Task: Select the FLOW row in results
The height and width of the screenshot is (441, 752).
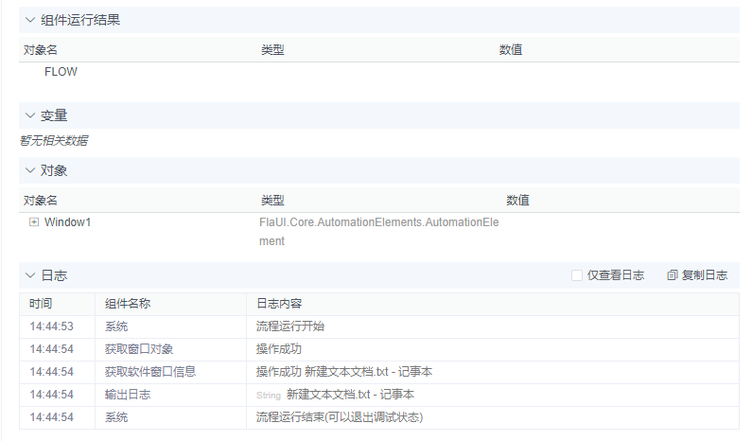Action: click(61, 72)
